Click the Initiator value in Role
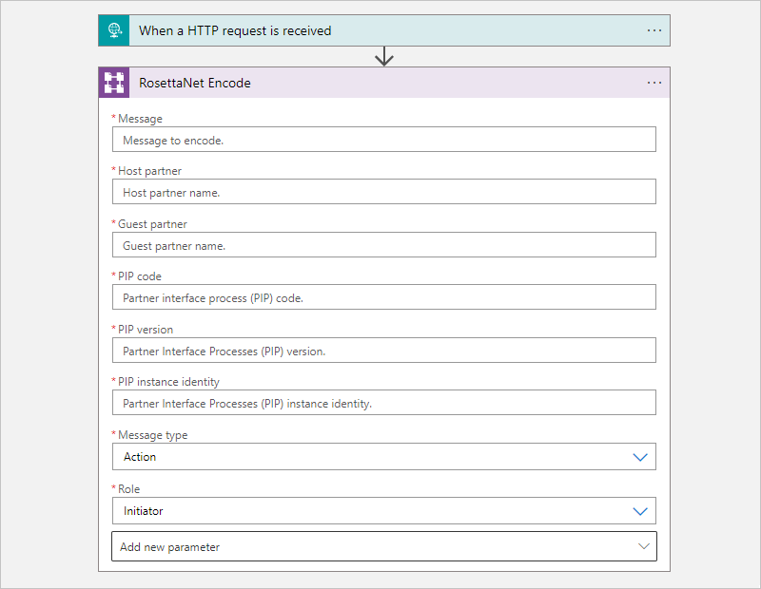The width and height of the screenshot is (761, 589). coord(144,511)
